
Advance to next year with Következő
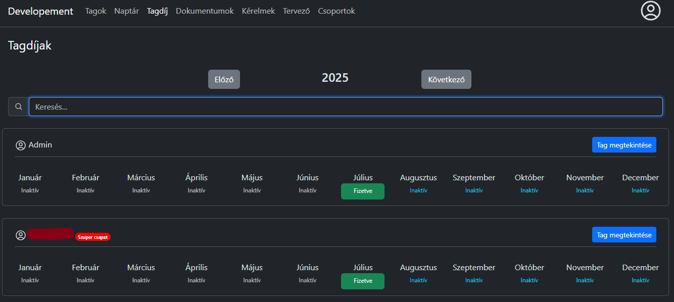click(446, 79)
